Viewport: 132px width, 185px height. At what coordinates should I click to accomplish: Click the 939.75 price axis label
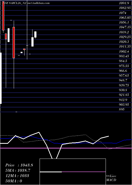pos(124,85)
